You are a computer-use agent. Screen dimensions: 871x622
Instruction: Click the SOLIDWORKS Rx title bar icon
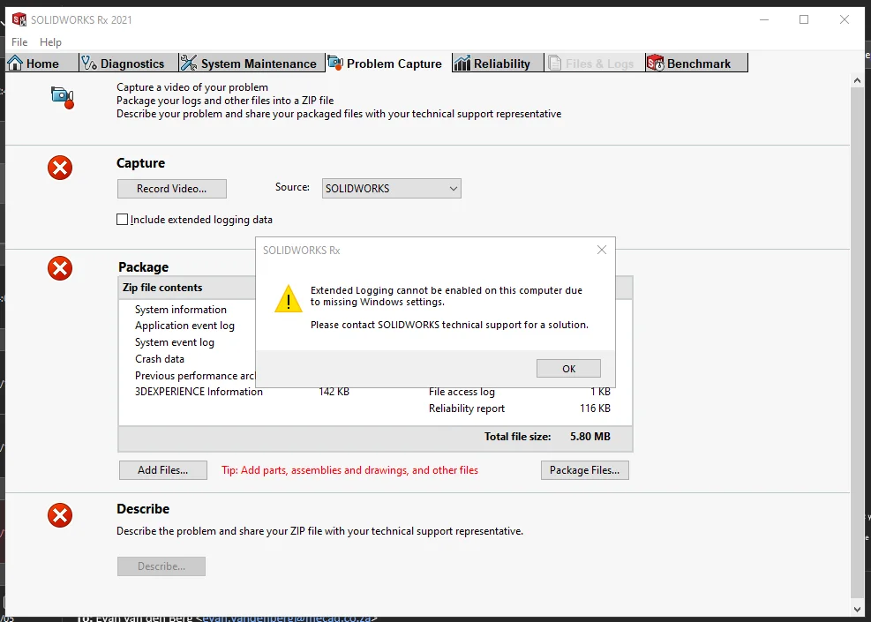(x=19, y=19)
